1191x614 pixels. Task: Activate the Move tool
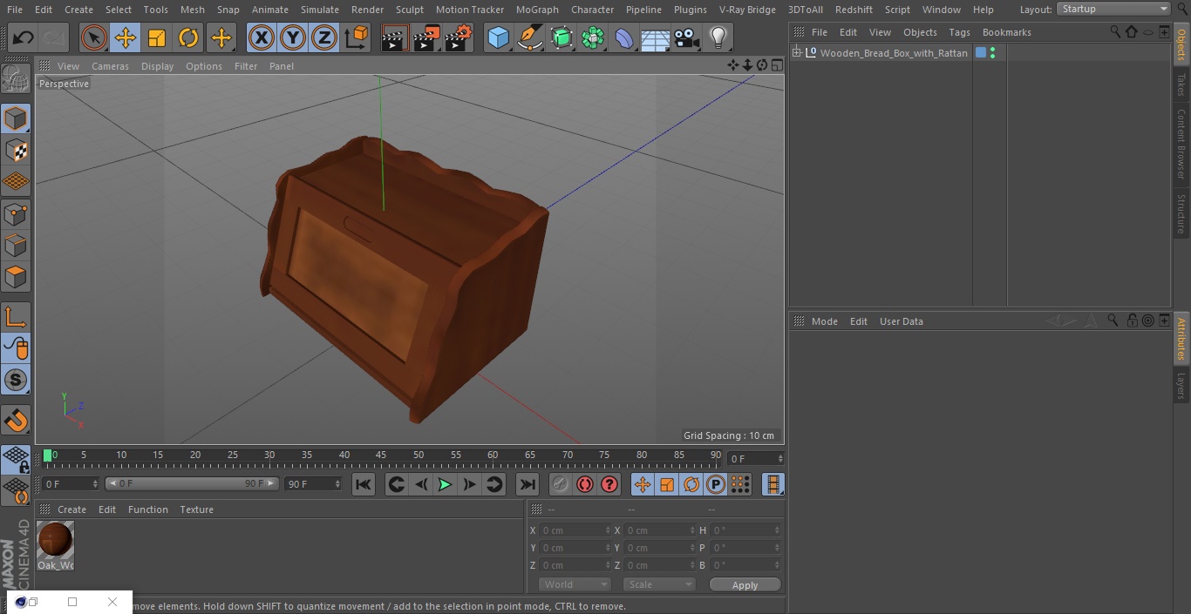(126, 38)
